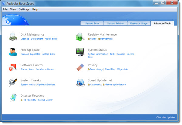Open the Manual optimization link
Viewport: 182px width, 125px height.
point(115,85)
